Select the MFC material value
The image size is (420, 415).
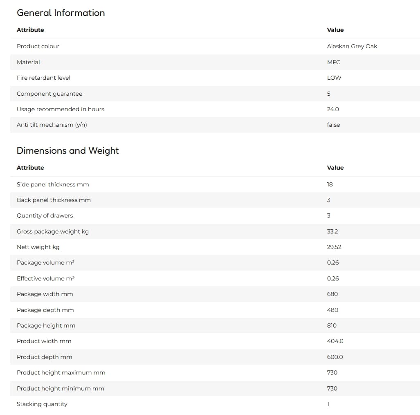tap(333, 62)
